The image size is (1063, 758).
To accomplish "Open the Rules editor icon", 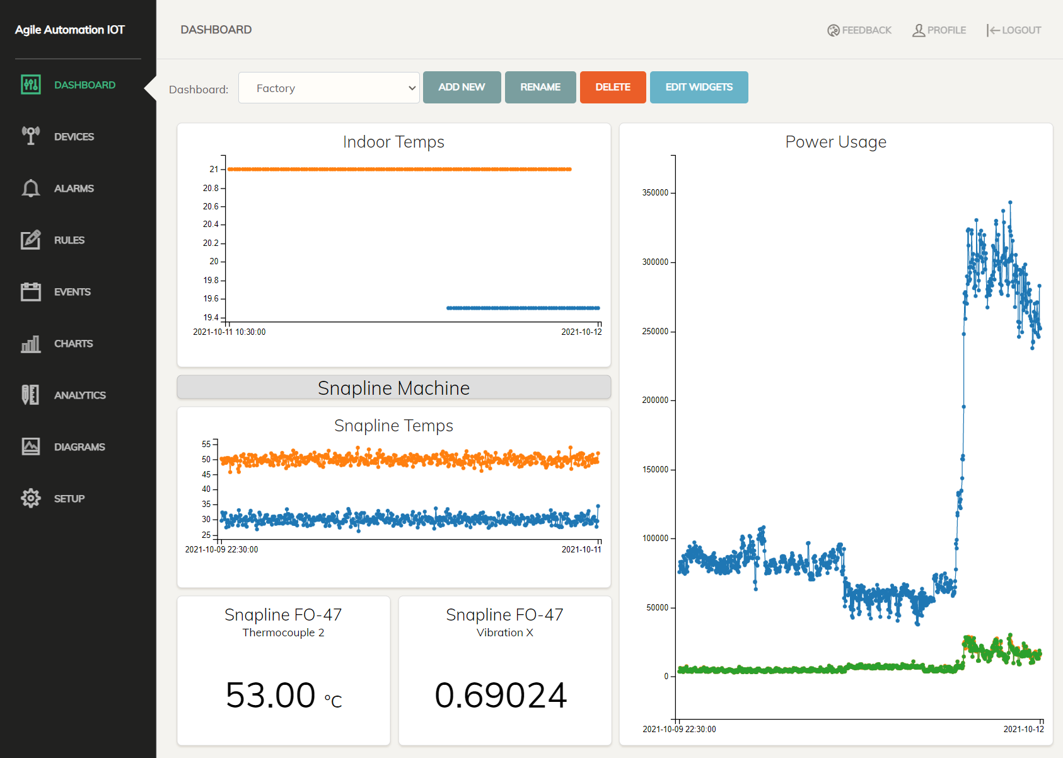I will click(x=30, y=240).
